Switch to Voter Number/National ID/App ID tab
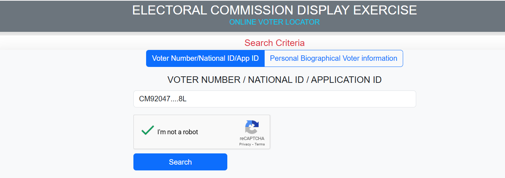The height and width of the screenshot is (178, 505). [x=205, y=58]
